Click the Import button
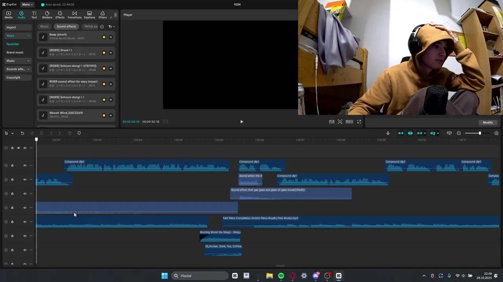 tap(18, 27)
